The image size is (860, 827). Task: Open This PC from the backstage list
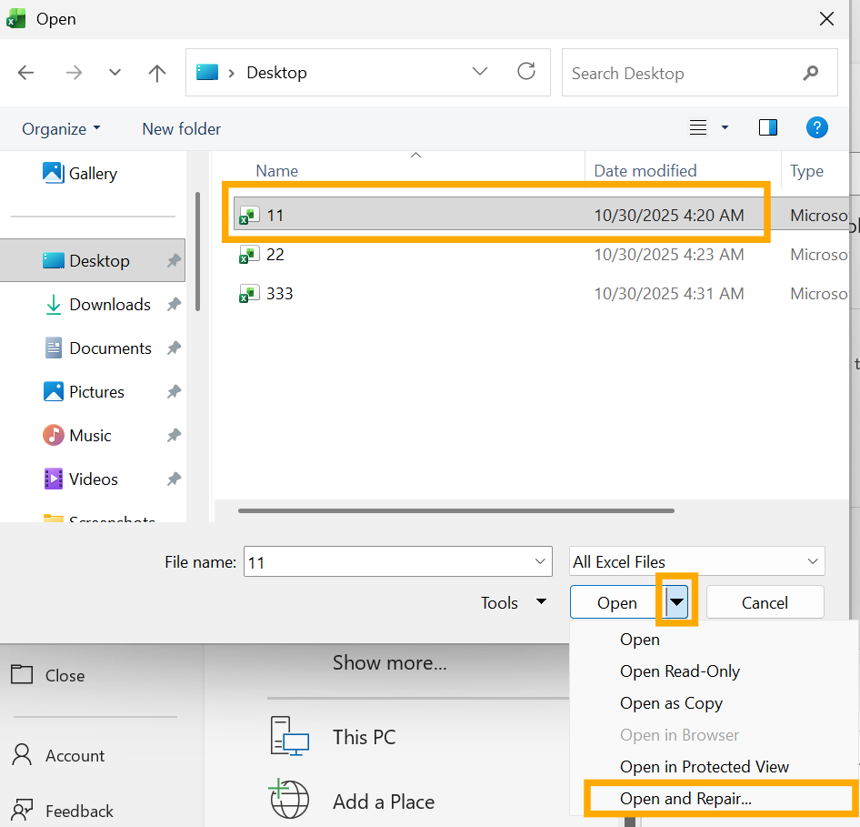364,737
